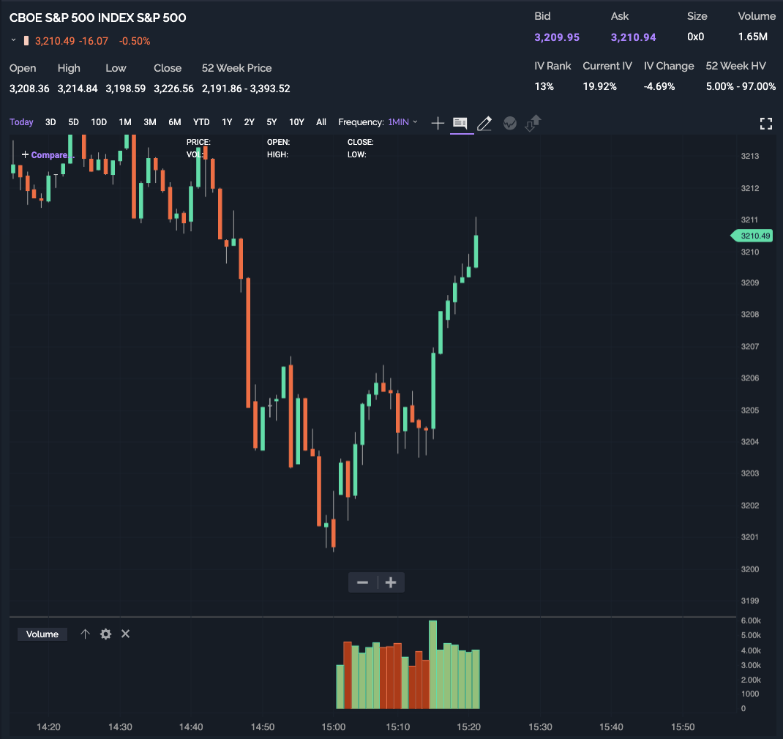Select the 6M time range

tap(175, 122)
